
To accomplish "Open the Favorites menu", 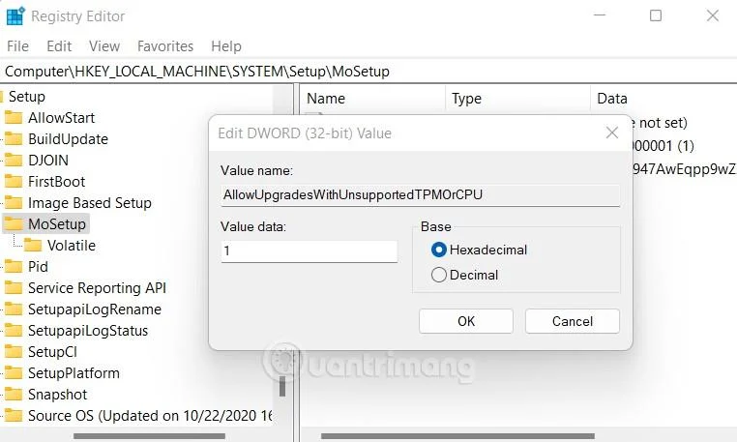I will click(165, 46).
